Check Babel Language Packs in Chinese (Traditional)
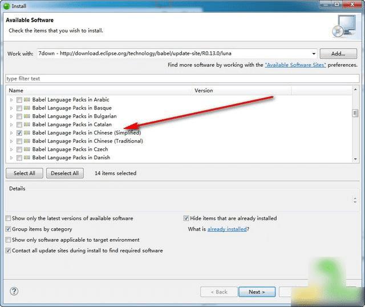 pos(19,141)
